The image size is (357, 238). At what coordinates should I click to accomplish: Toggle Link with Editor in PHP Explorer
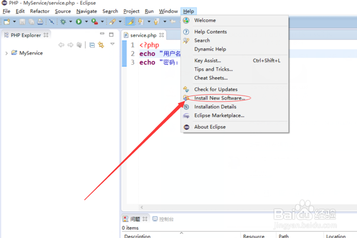tap(101, 45)
